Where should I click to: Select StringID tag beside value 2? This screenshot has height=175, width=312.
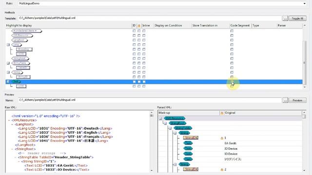191,170
